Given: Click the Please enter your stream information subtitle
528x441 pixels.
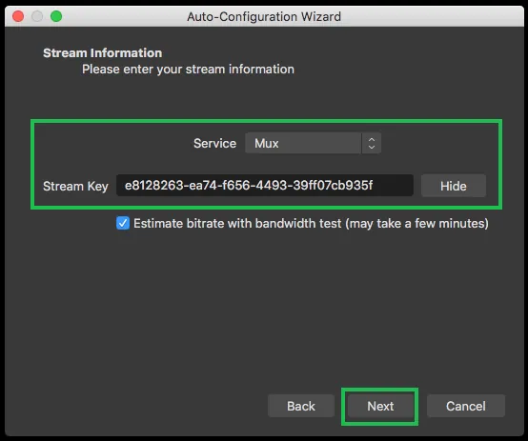Looking at the screenshot, I should (188, 70).
